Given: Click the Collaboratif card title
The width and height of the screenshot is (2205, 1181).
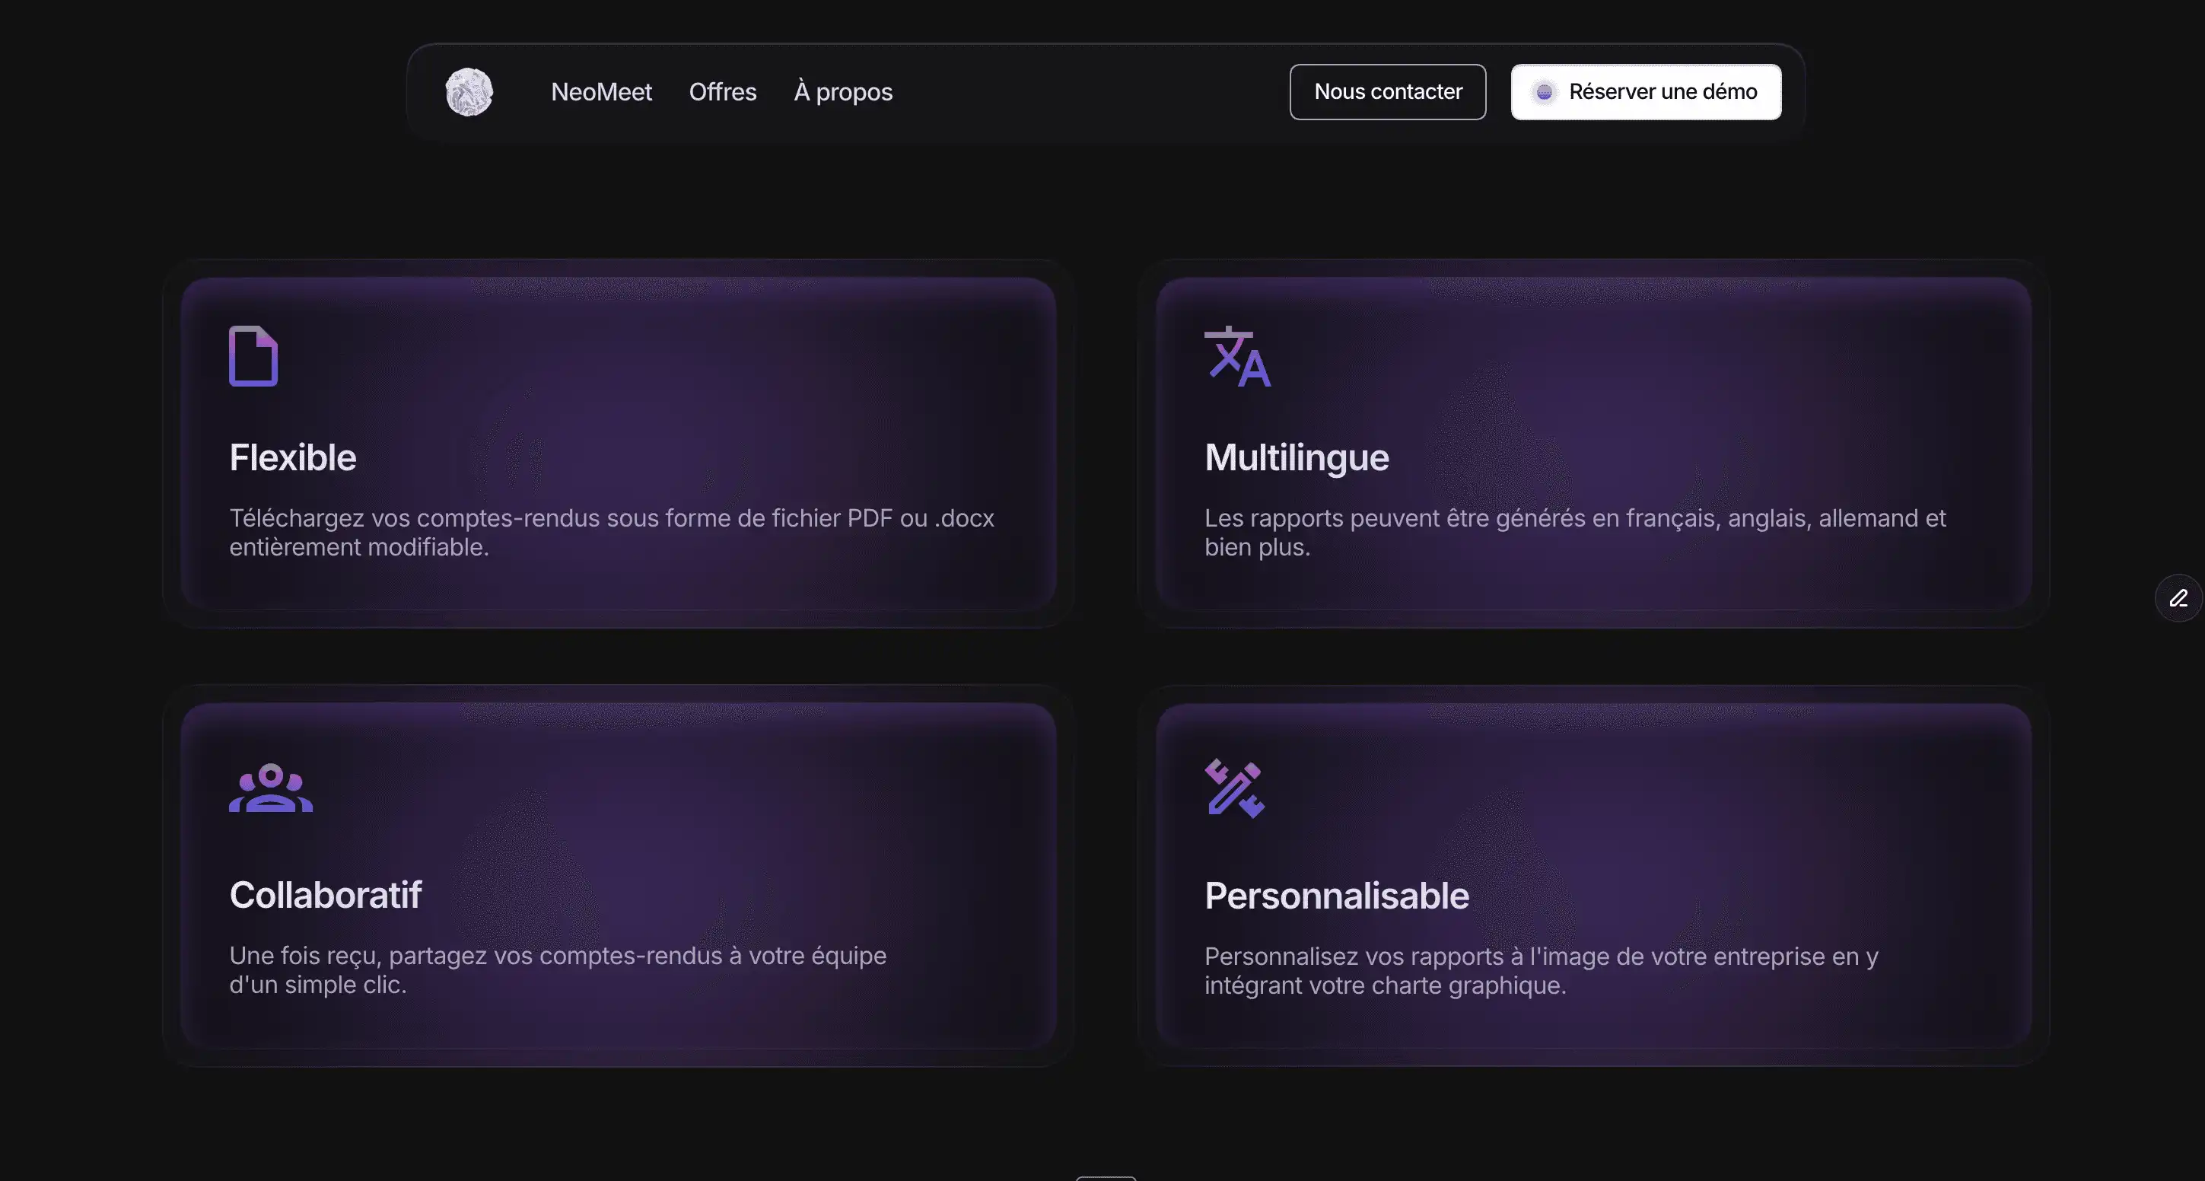Looking at the screenshot, I should [x=326, y=895].
